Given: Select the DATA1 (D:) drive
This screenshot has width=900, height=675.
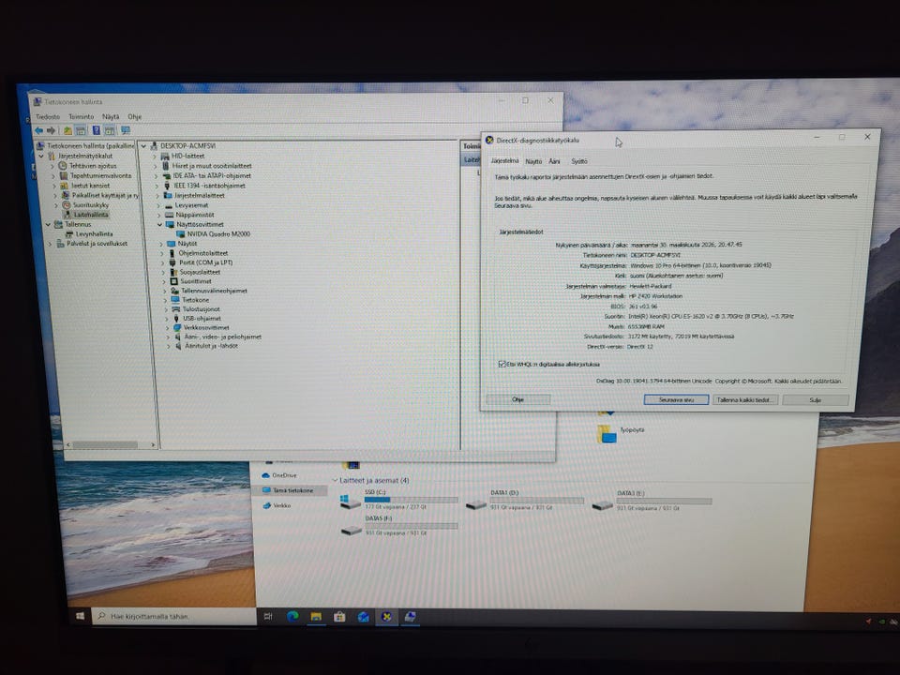Looking at the screenshot, I should 525,500.
